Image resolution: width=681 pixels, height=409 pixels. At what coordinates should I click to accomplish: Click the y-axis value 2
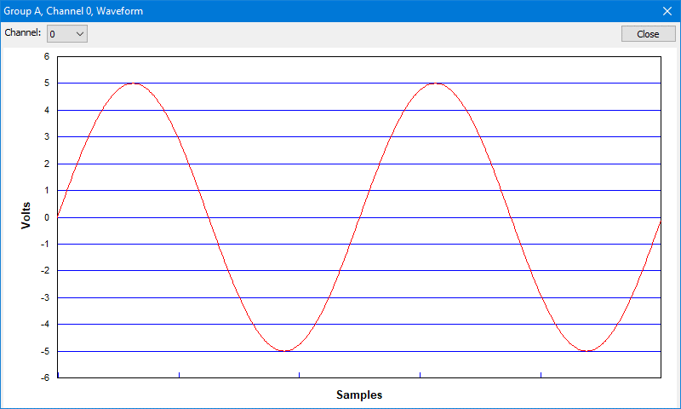click(x=47, y=164)
